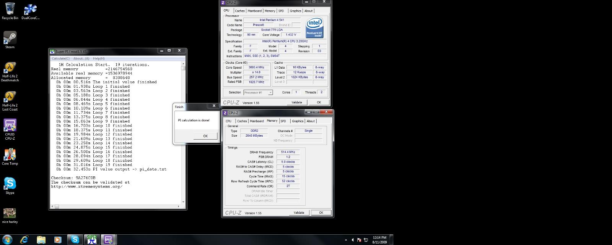612x245 pixels.
Task: Open the About...(A) menu in Super PI
Action: [81, 58]
